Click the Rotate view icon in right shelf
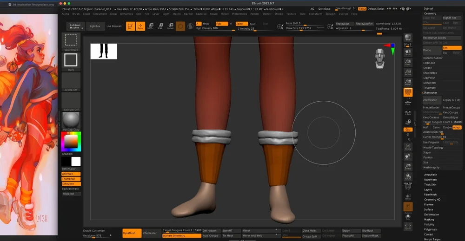Screen dimensions: 465x241 pyautogui.click(x=408, y=177)
